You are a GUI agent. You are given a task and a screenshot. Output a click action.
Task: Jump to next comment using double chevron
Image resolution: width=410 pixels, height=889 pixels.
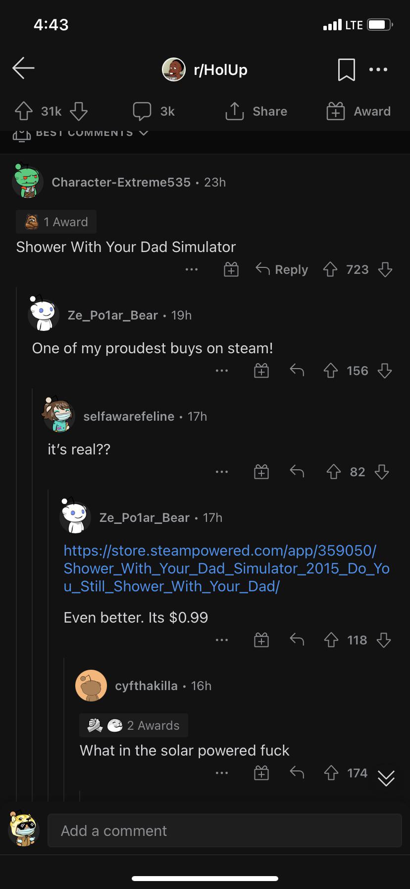[x=386, y=778]
